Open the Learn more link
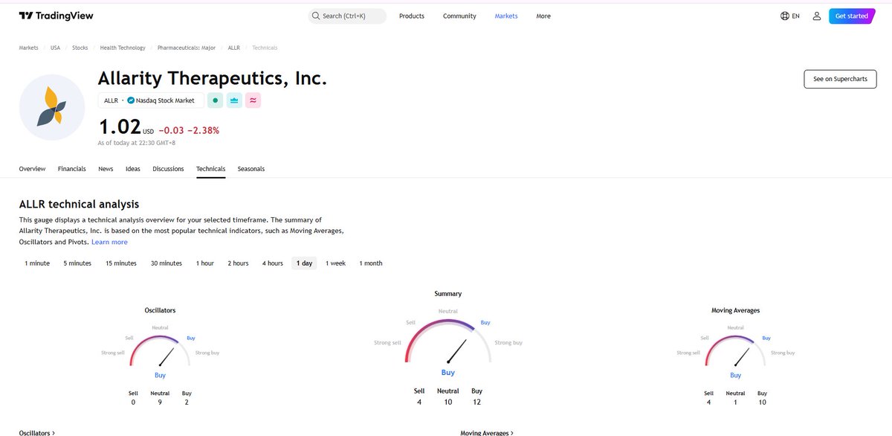The width and height of the screenshot is (892, 436). [x=109, y=242]
